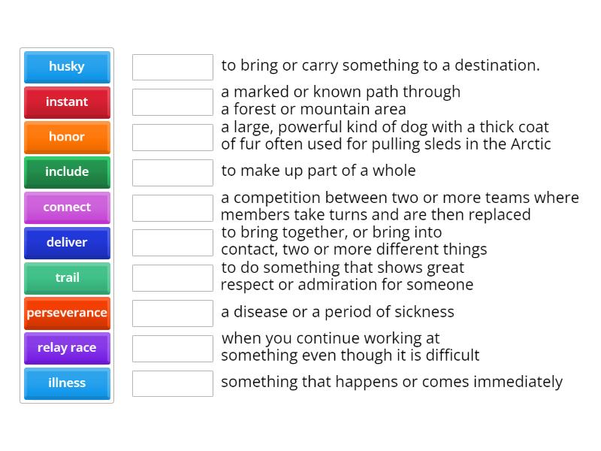Select the honor word tile
This screenshot has width=601, height=451.
(x=67, y=137)
